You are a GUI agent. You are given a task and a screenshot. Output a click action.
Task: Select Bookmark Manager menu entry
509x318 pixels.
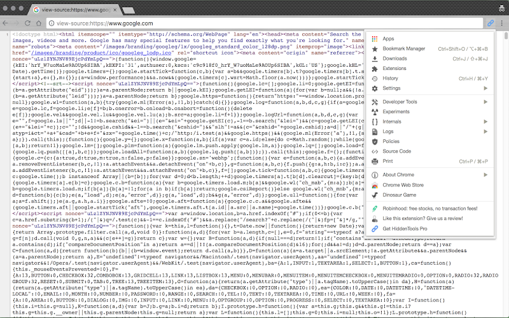[x=430, y=49]
